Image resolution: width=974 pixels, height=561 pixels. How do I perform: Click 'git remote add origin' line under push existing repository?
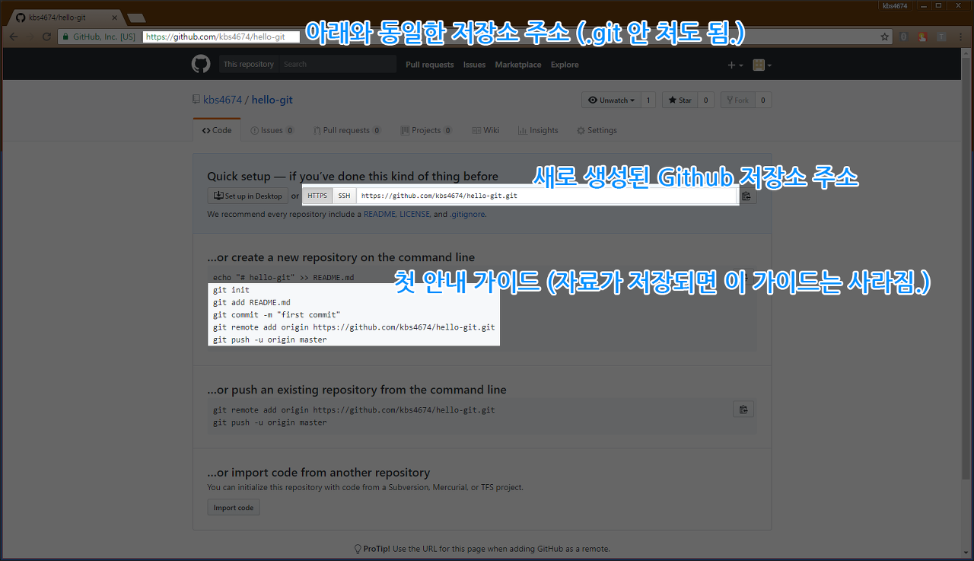[x=354, y=410]
